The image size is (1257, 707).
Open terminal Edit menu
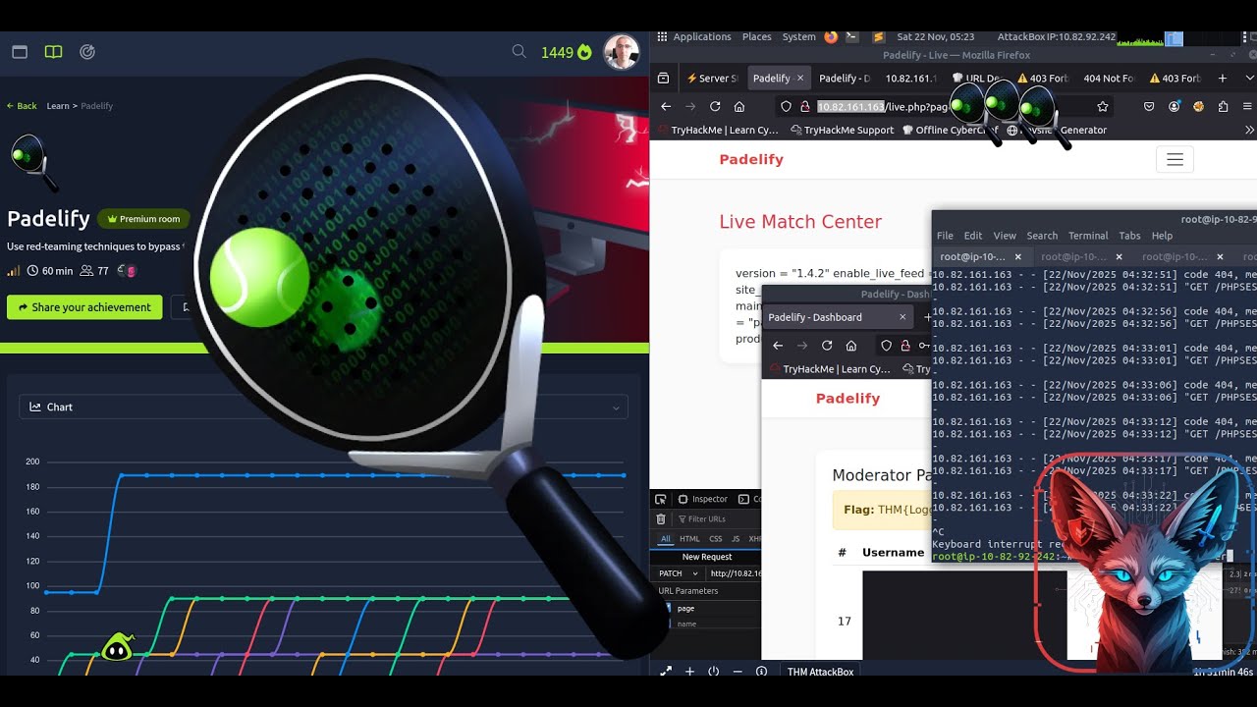click(x=973, y=236)
